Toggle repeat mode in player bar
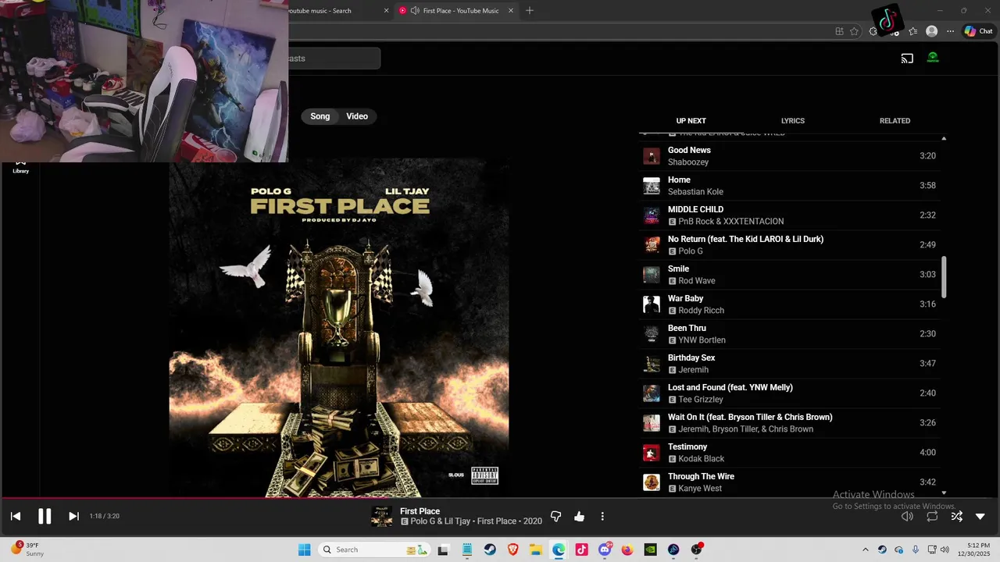Screen dimensions: 1000x562 (x=932, y=516)
